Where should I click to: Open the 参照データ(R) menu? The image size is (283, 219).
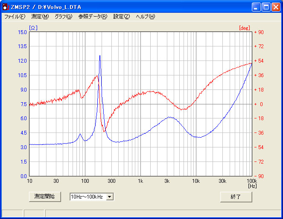click(93, 17)
